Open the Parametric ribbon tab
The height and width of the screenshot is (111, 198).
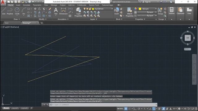coord(37,5)
